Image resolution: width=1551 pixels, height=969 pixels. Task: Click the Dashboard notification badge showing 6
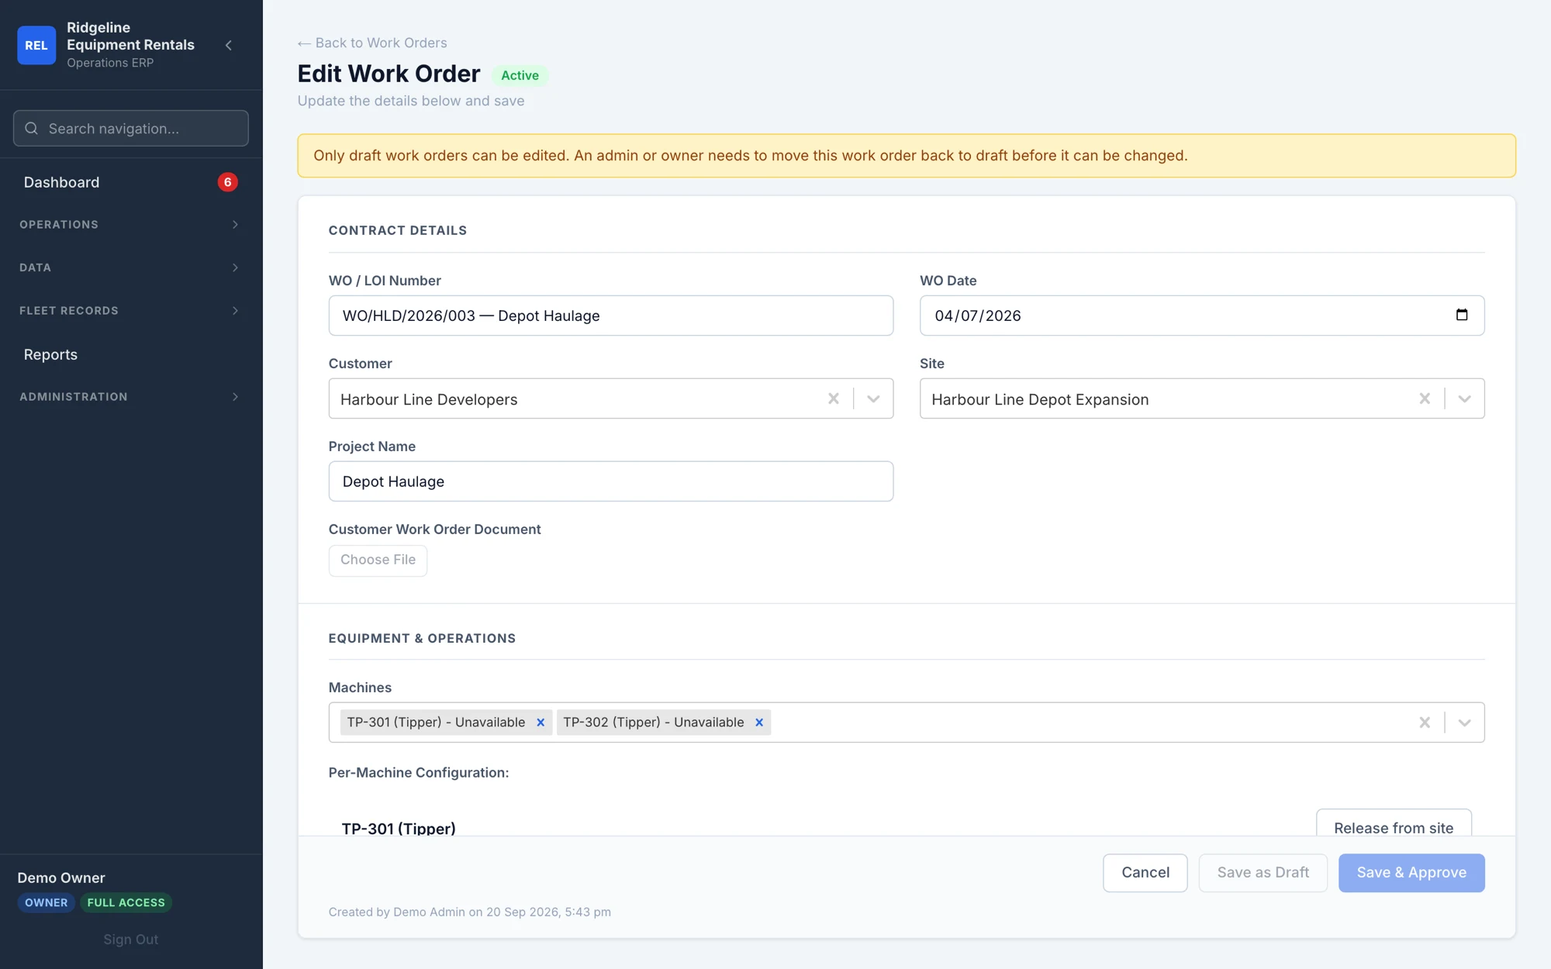pyautogui.click(x=227, y=182)
